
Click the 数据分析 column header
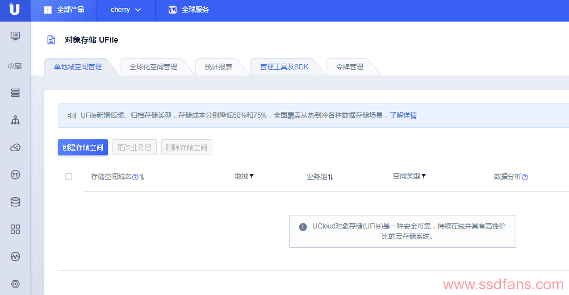coord(507,177)
